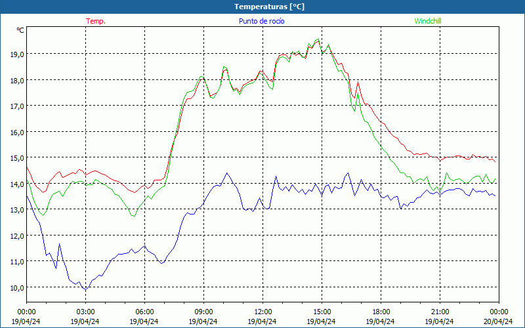Click the 21:00 time axis label

coord(440,312)
